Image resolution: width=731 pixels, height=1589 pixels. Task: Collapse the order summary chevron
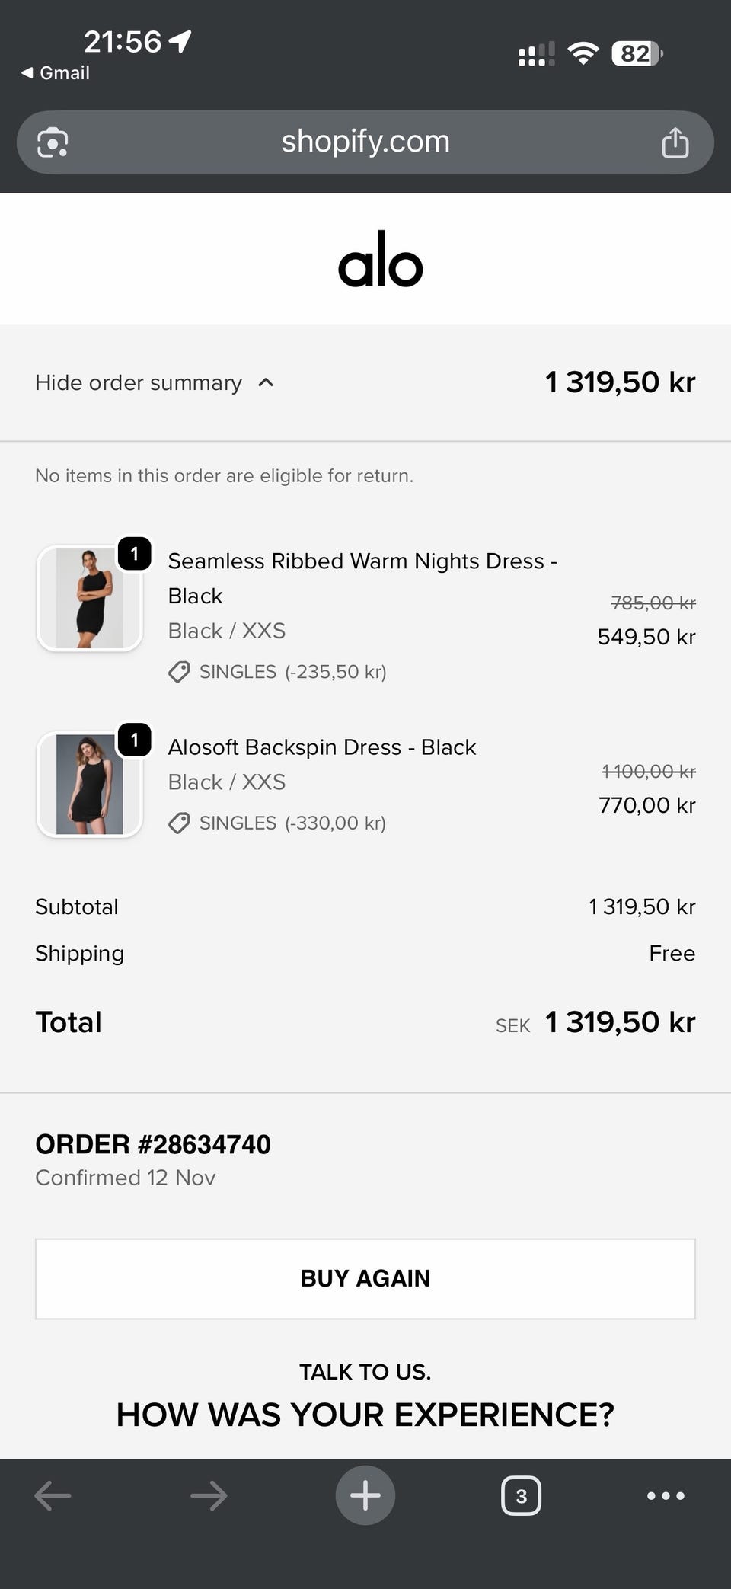[x=266, y=382]
